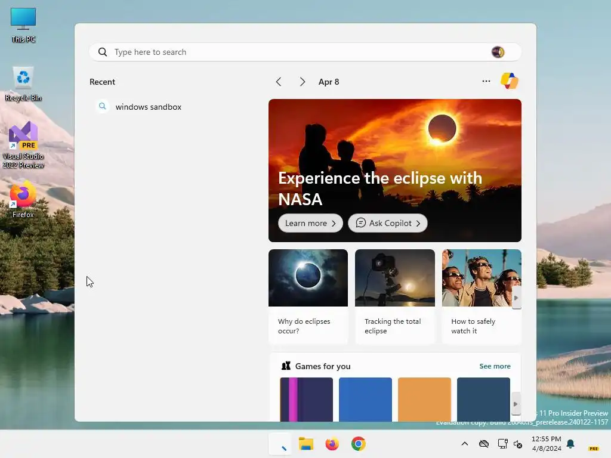The width and height of the screenshot is (611, 458).
Task: Click the 'Learn more' button
Action: coord(310,223)
